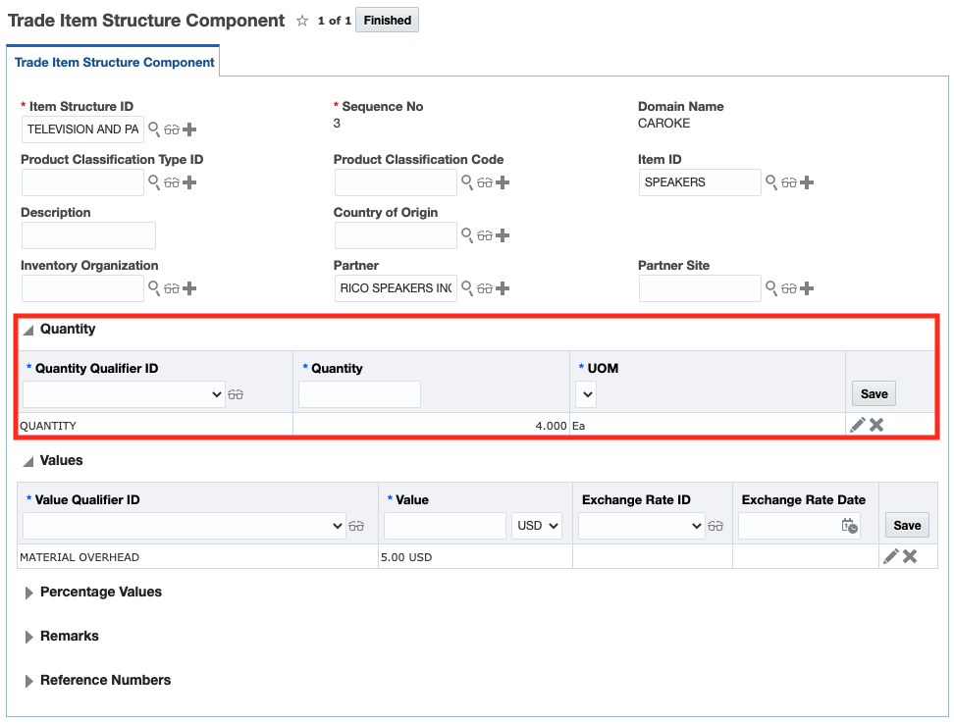Screen dimensions: 954x723
Task: Open the Value Qualifier ID dropdown
Action: pos(185,526)
